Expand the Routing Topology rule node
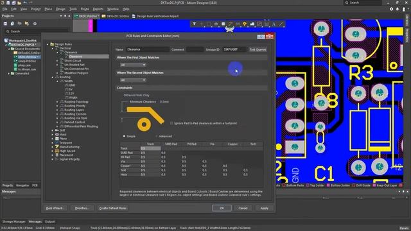The height and width of the screenshot is (231, 411). (57, 101)
